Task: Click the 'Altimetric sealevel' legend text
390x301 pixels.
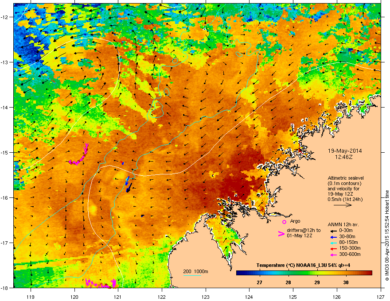Action: click(x=346, y=178)
